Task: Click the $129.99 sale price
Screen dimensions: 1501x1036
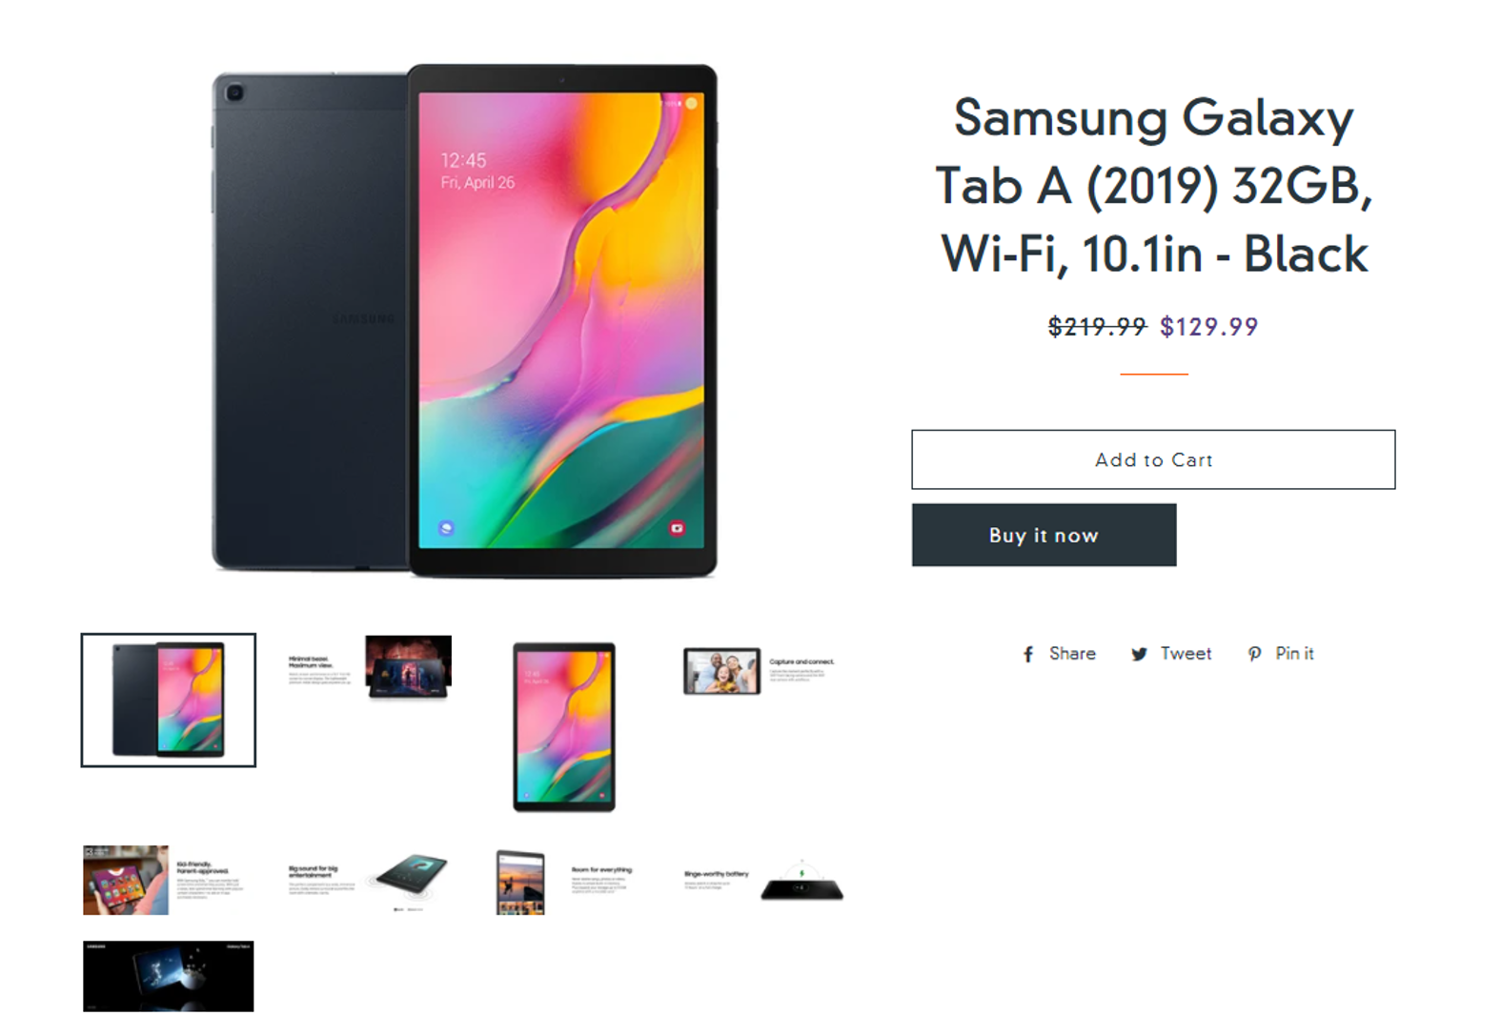Action: pyautogui.click(x=1208, y=327)
